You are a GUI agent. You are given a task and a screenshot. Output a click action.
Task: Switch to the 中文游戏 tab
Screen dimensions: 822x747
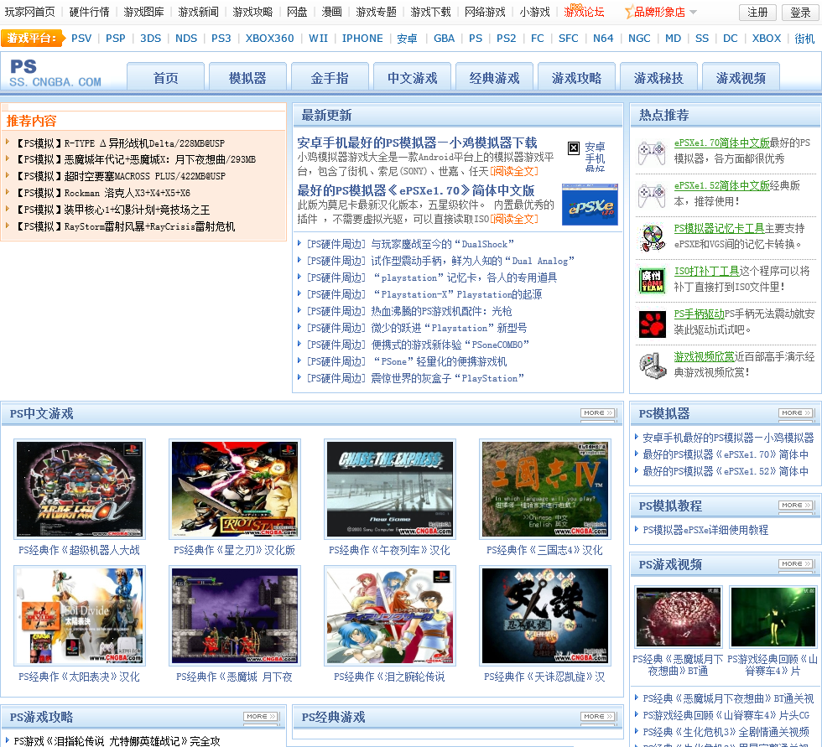pyautogui.click(x=412, y=77)
